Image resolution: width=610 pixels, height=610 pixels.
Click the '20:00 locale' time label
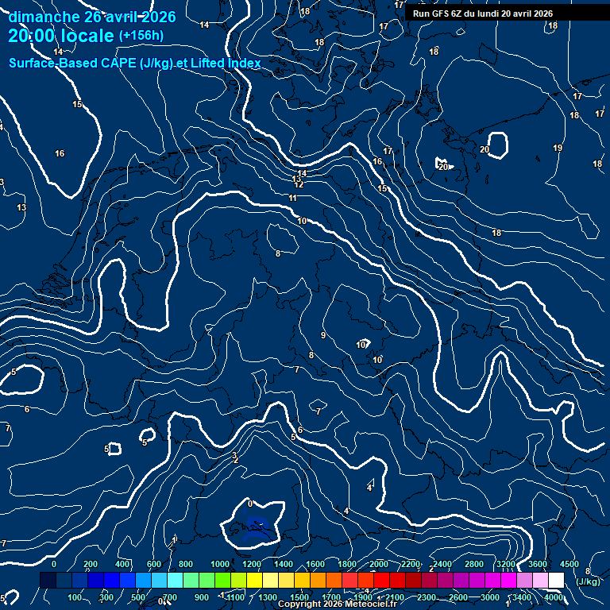(61, 36)
